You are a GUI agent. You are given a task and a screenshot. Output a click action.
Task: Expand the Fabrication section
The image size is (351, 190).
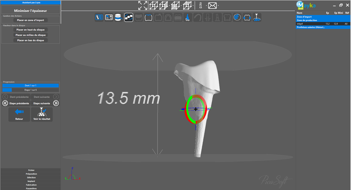pyautogui.click(x=31, y=185)
